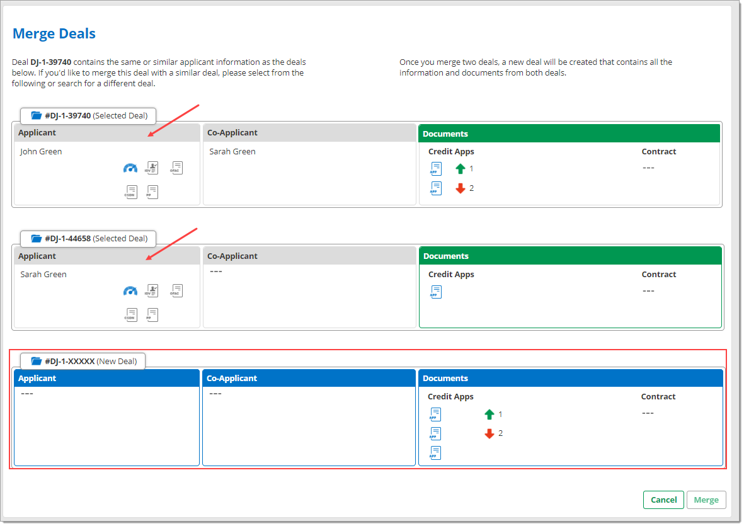Click the Merge button
The width and height of the screenshot is (744, 526).
[x=706, y=500]
